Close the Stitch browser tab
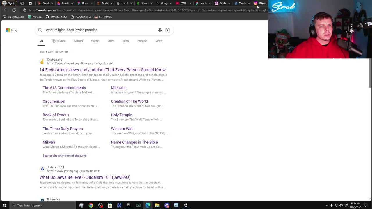This screenshot has height=209, width=372. pyautogui.click(x=229, y=3)
